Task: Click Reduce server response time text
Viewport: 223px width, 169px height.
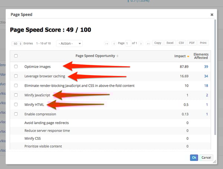Action: (x=47, y=131)
